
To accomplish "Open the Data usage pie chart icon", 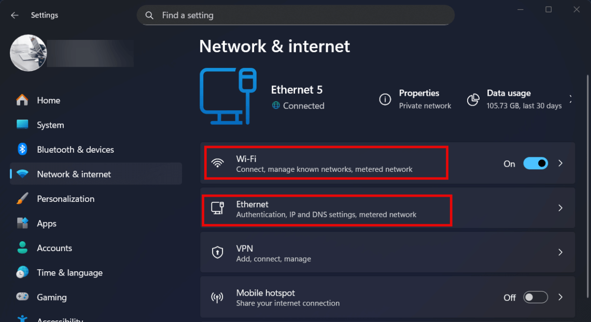I will click(x=473, y=99).
